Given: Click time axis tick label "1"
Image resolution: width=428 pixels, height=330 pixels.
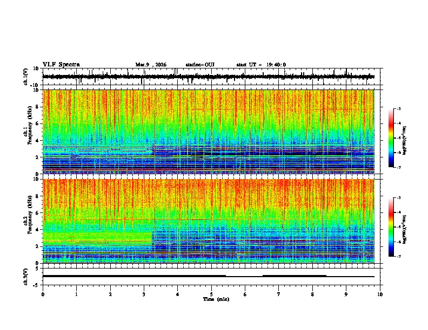Looking at the screenshot, I should coord(76,294).
